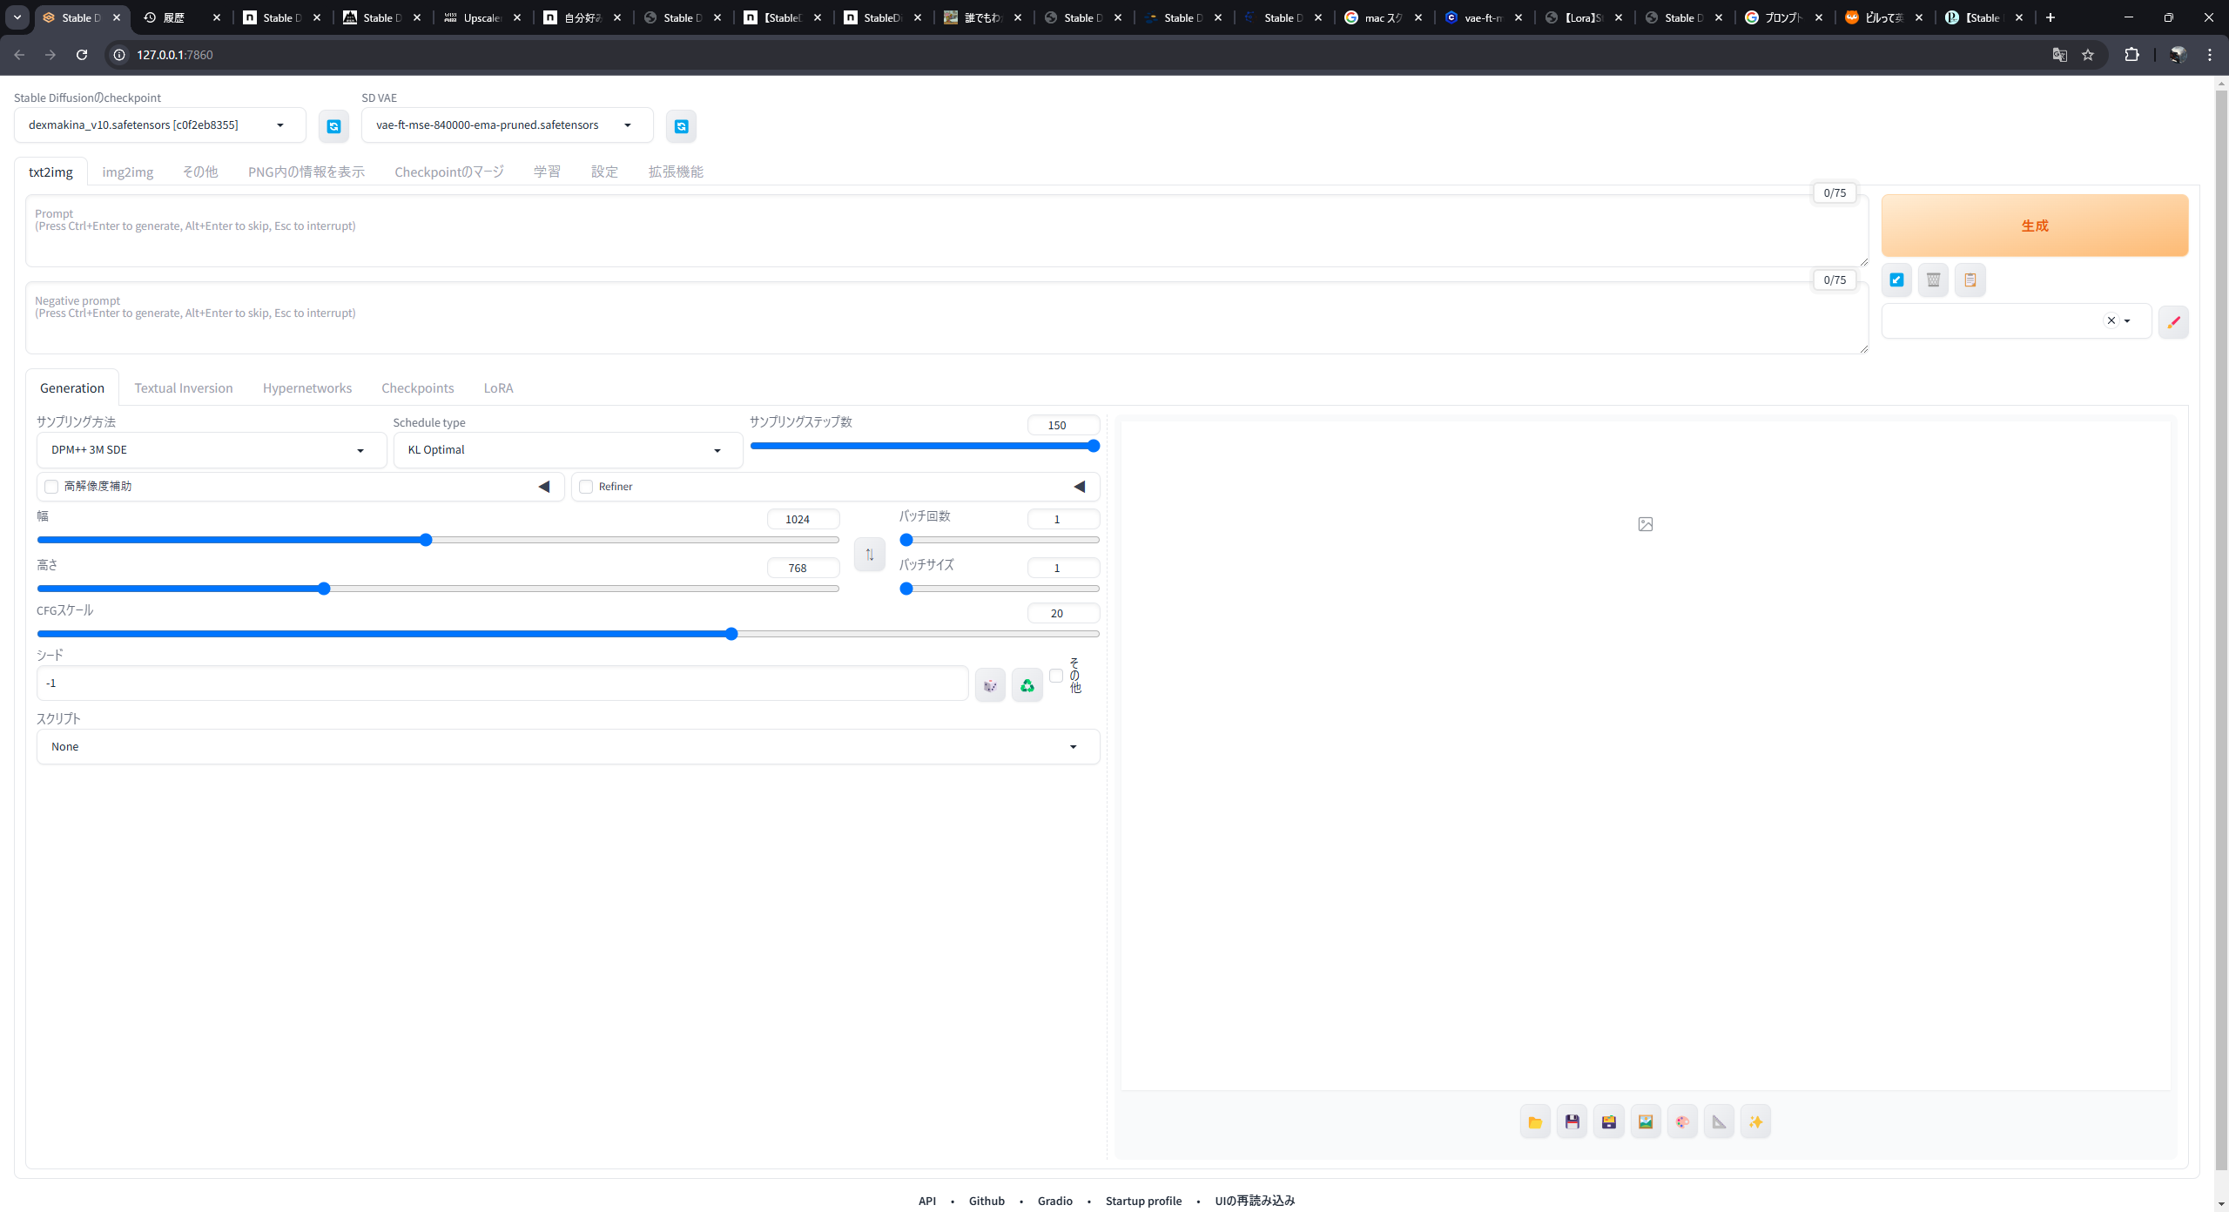Viewport: 2229px width, 1212px height.
Task: Click the green recycle seed icon
Action: tap(1027, 685)
